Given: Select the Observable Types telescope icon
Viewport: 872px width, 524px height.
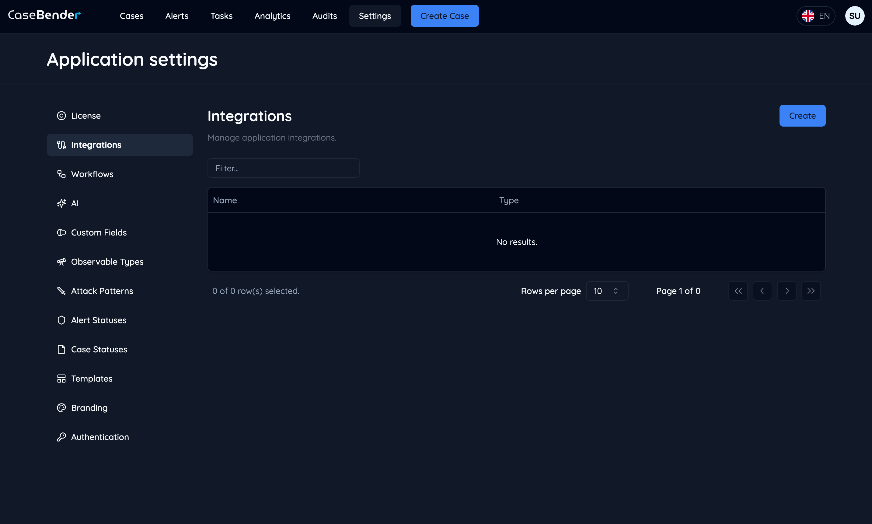Looking at the screenshot, I should click(61, 262).
